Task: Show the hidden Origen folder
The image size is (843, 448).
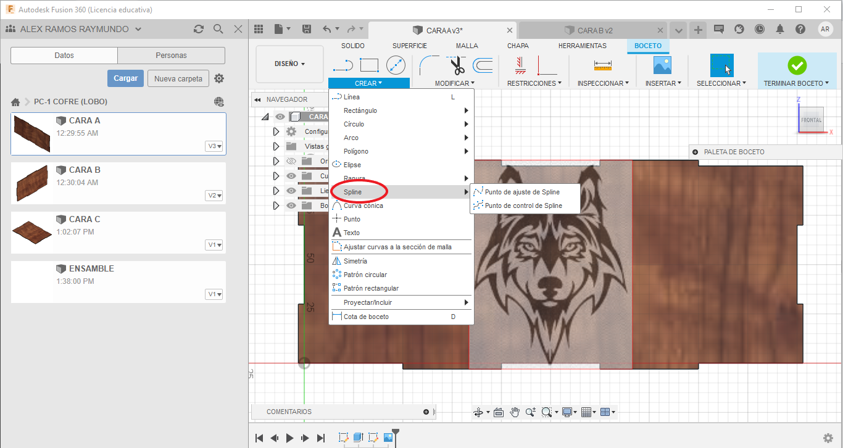Action: [x=291, y=161]
